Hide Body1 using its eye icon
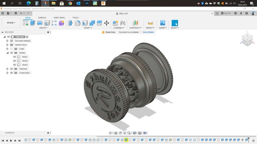The image size is (257, 144). 15,57
